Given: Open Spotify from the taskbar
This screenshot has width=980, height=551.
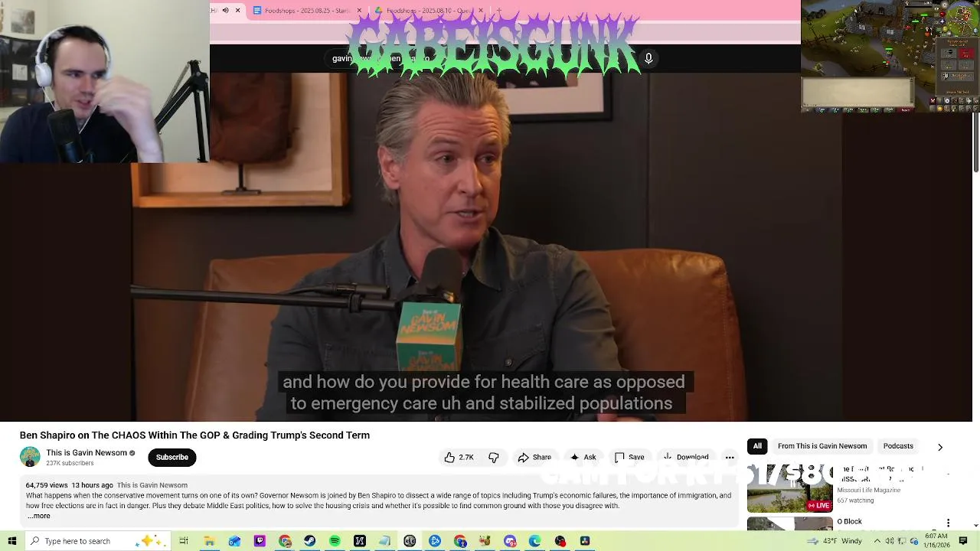Looking at the screenshot, I should point(335,541).
